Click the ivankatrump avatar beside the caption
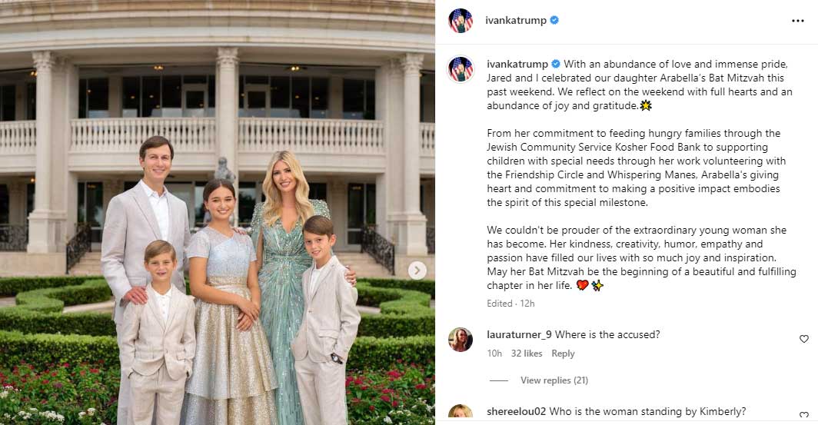Screen dimensions: 818x425 click(461, 69)
